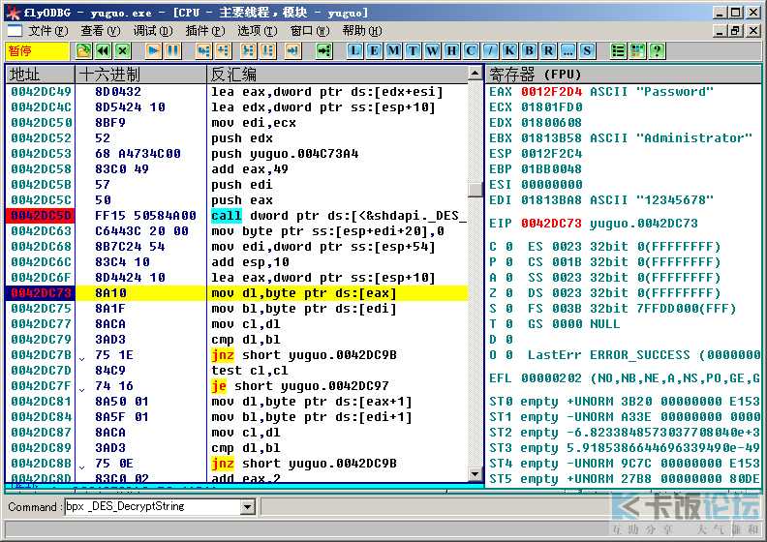Select 'jnz short yuguo.0042DC9B' at 0042DC7B

click(x=304, y=355)
